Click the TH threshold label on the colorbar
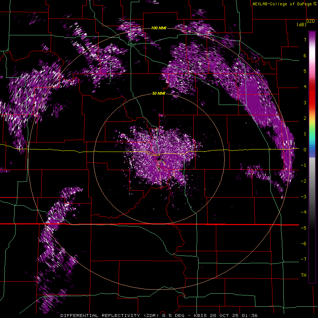 tap(304, 275)
